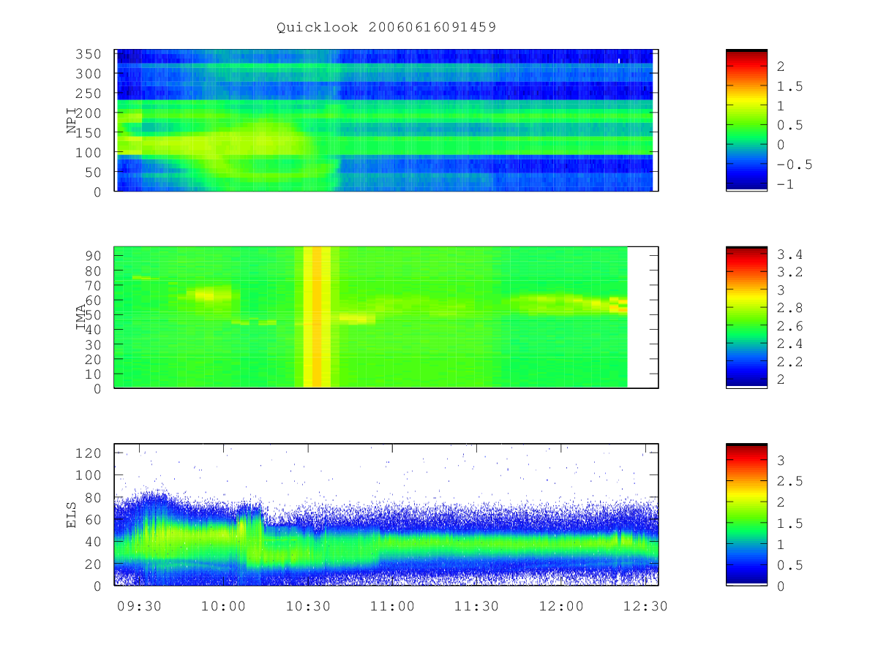The image size is (878, 658).
Task: Click the 20 tick on ELS axis
Action: click(95, 564)
